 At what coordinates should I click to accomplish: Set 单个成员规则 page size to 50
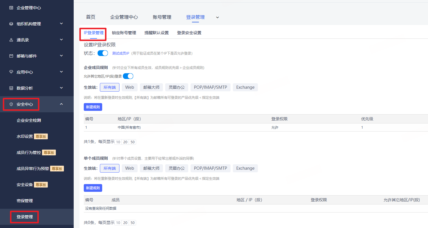point(132,223)
